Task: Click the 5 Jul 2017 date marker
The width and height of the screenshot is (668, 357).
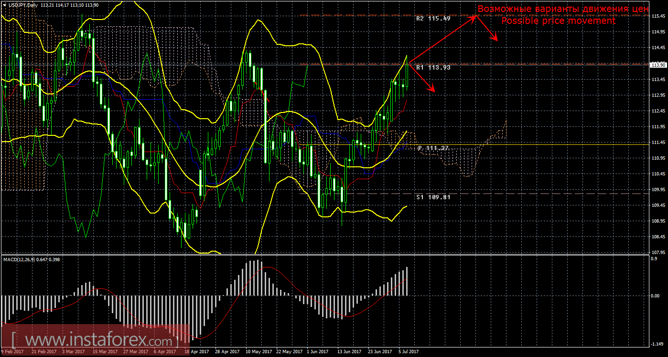Action: 409,352
